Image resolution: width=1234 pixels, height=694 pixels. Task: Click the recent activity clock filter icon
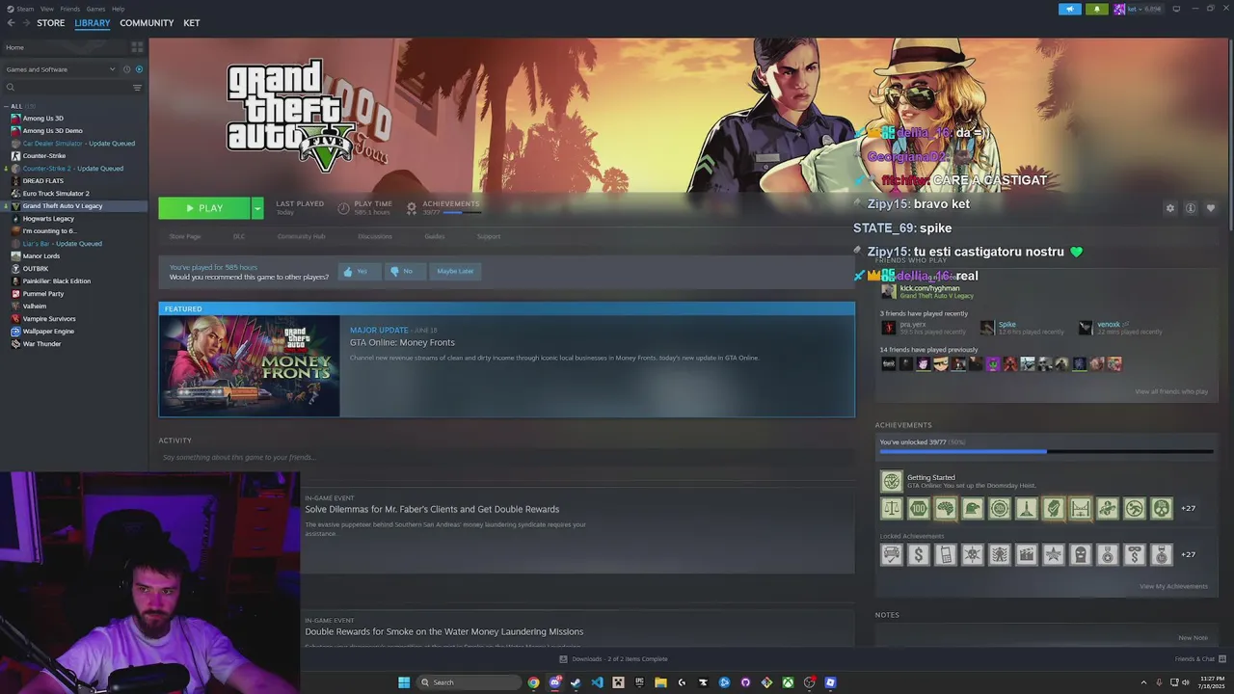pyautogui.click(x=126, y=69)
